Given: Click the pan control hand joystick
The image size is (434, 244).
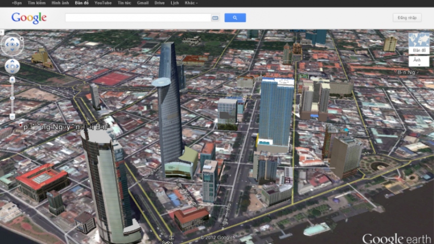Looking at the screenshot, I should tap(12, 66).
